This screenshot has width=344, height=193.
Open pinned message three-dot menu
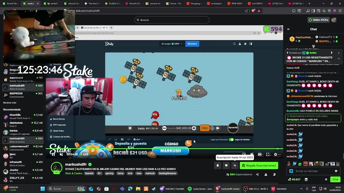pos(339,53)
